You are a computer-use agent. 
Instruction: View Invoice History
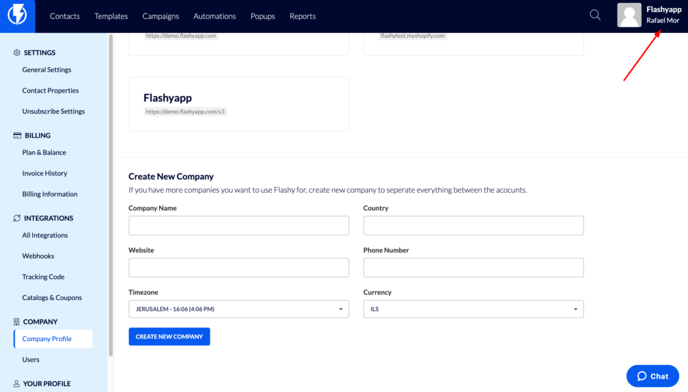[45, 173]
